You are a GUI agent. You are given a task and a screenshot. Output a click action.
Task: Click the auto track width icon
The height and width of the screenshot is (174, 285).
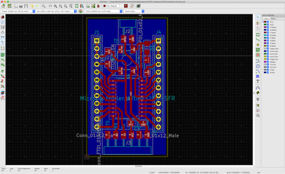point(81,11)
